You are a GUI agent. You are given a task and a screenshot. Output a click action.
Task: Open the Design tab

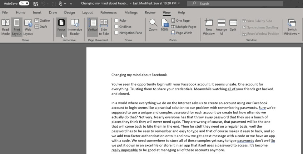pos(70,12)
